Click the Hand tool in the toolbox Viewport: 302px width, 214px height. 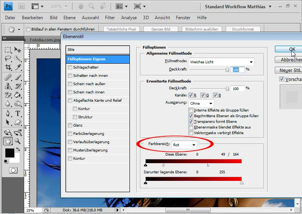pyautogui.click(x=8, y=141)
